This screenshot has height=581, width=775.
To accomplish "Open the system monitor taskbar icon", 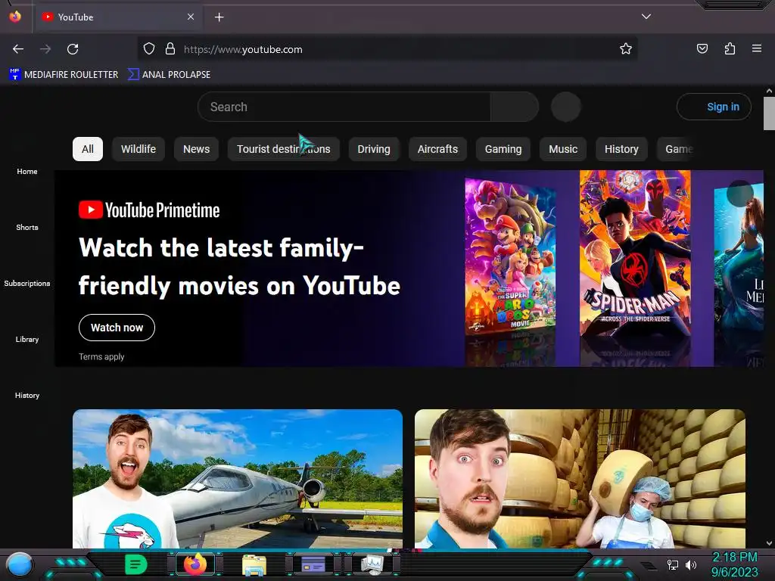I will 372,564.
